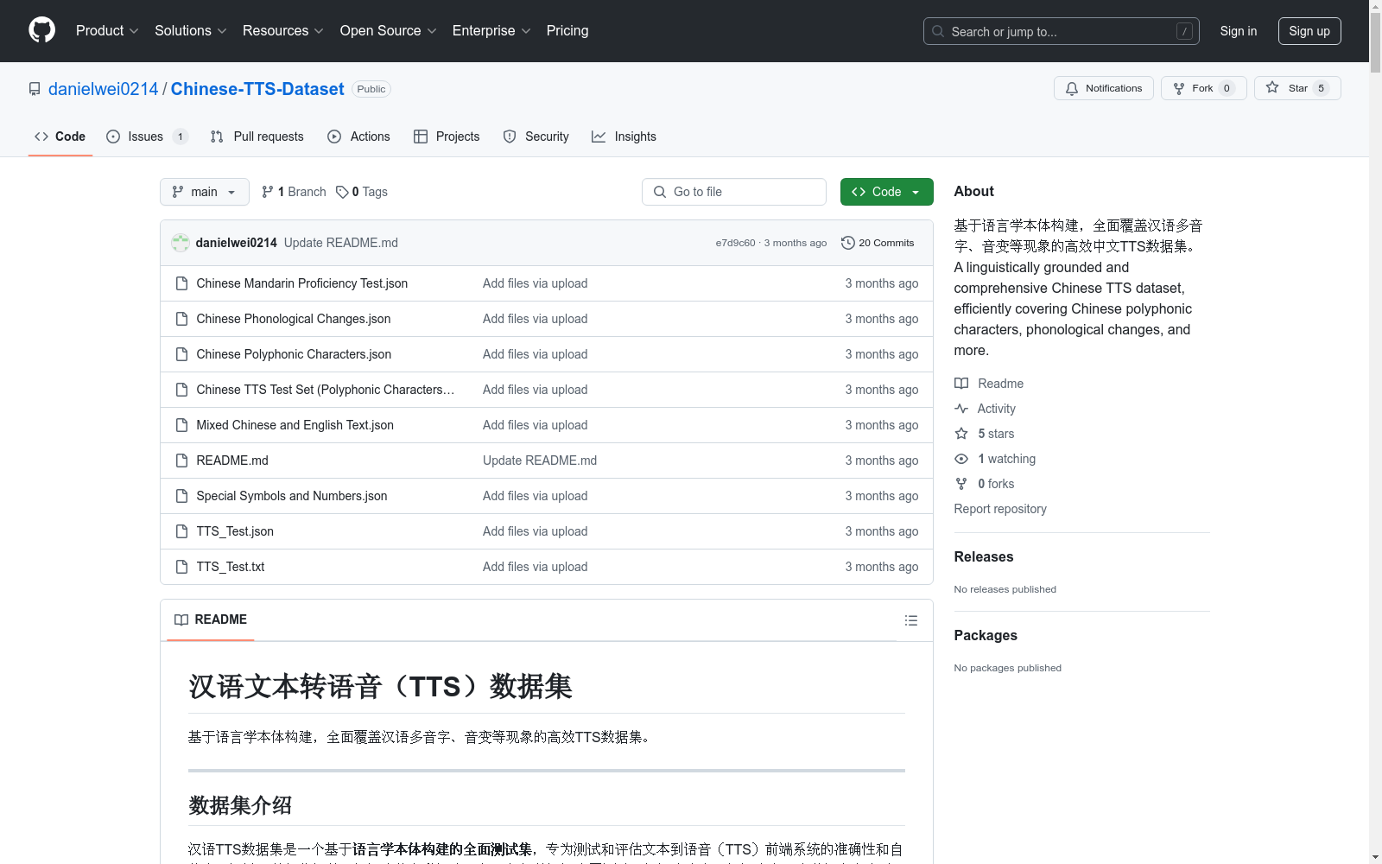
Task: Expand the Open Source menu
Action: click(x=388, y=30)
